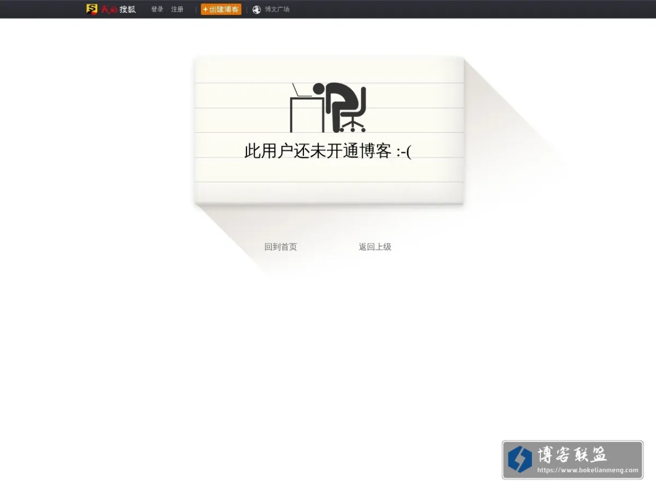Click the person slumped at desk illustration
This screenshot has width=656, height=492.
click(x=328, y=108)
